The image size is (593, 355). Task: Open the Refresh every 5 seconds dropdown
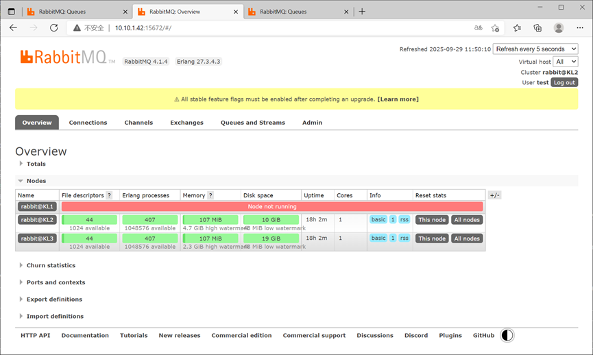coord(535,49)
